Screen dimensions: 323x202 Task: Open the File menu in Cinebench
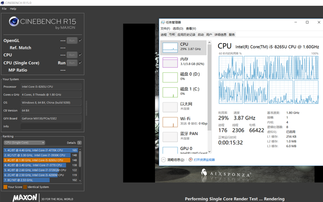[4, 9]
